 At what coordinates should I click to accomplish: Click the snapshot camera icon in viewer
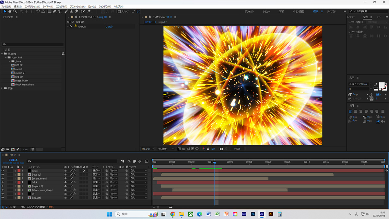[x=221, y=149]
